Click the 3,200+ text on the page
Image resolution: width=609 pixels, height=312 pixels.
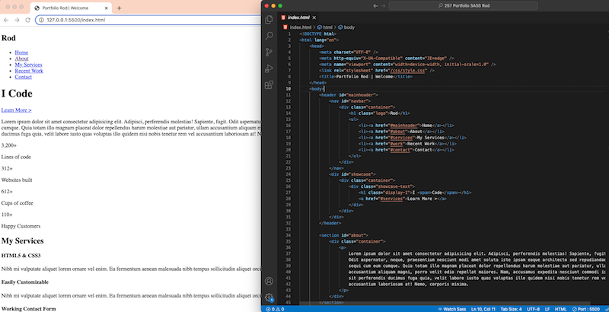pyautogui.click(x=9, y=145)
